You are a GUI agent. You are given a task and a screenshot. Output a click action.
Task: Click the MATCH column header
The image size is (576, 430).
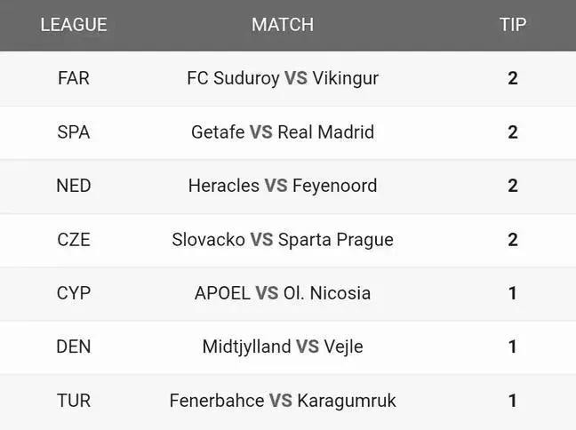click(283, 25)
